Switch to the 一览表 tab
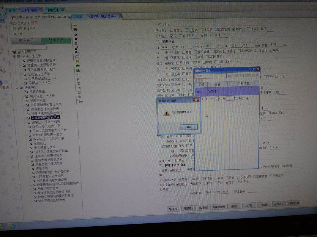This screenshot has height=237, width=317. (78, 17)
